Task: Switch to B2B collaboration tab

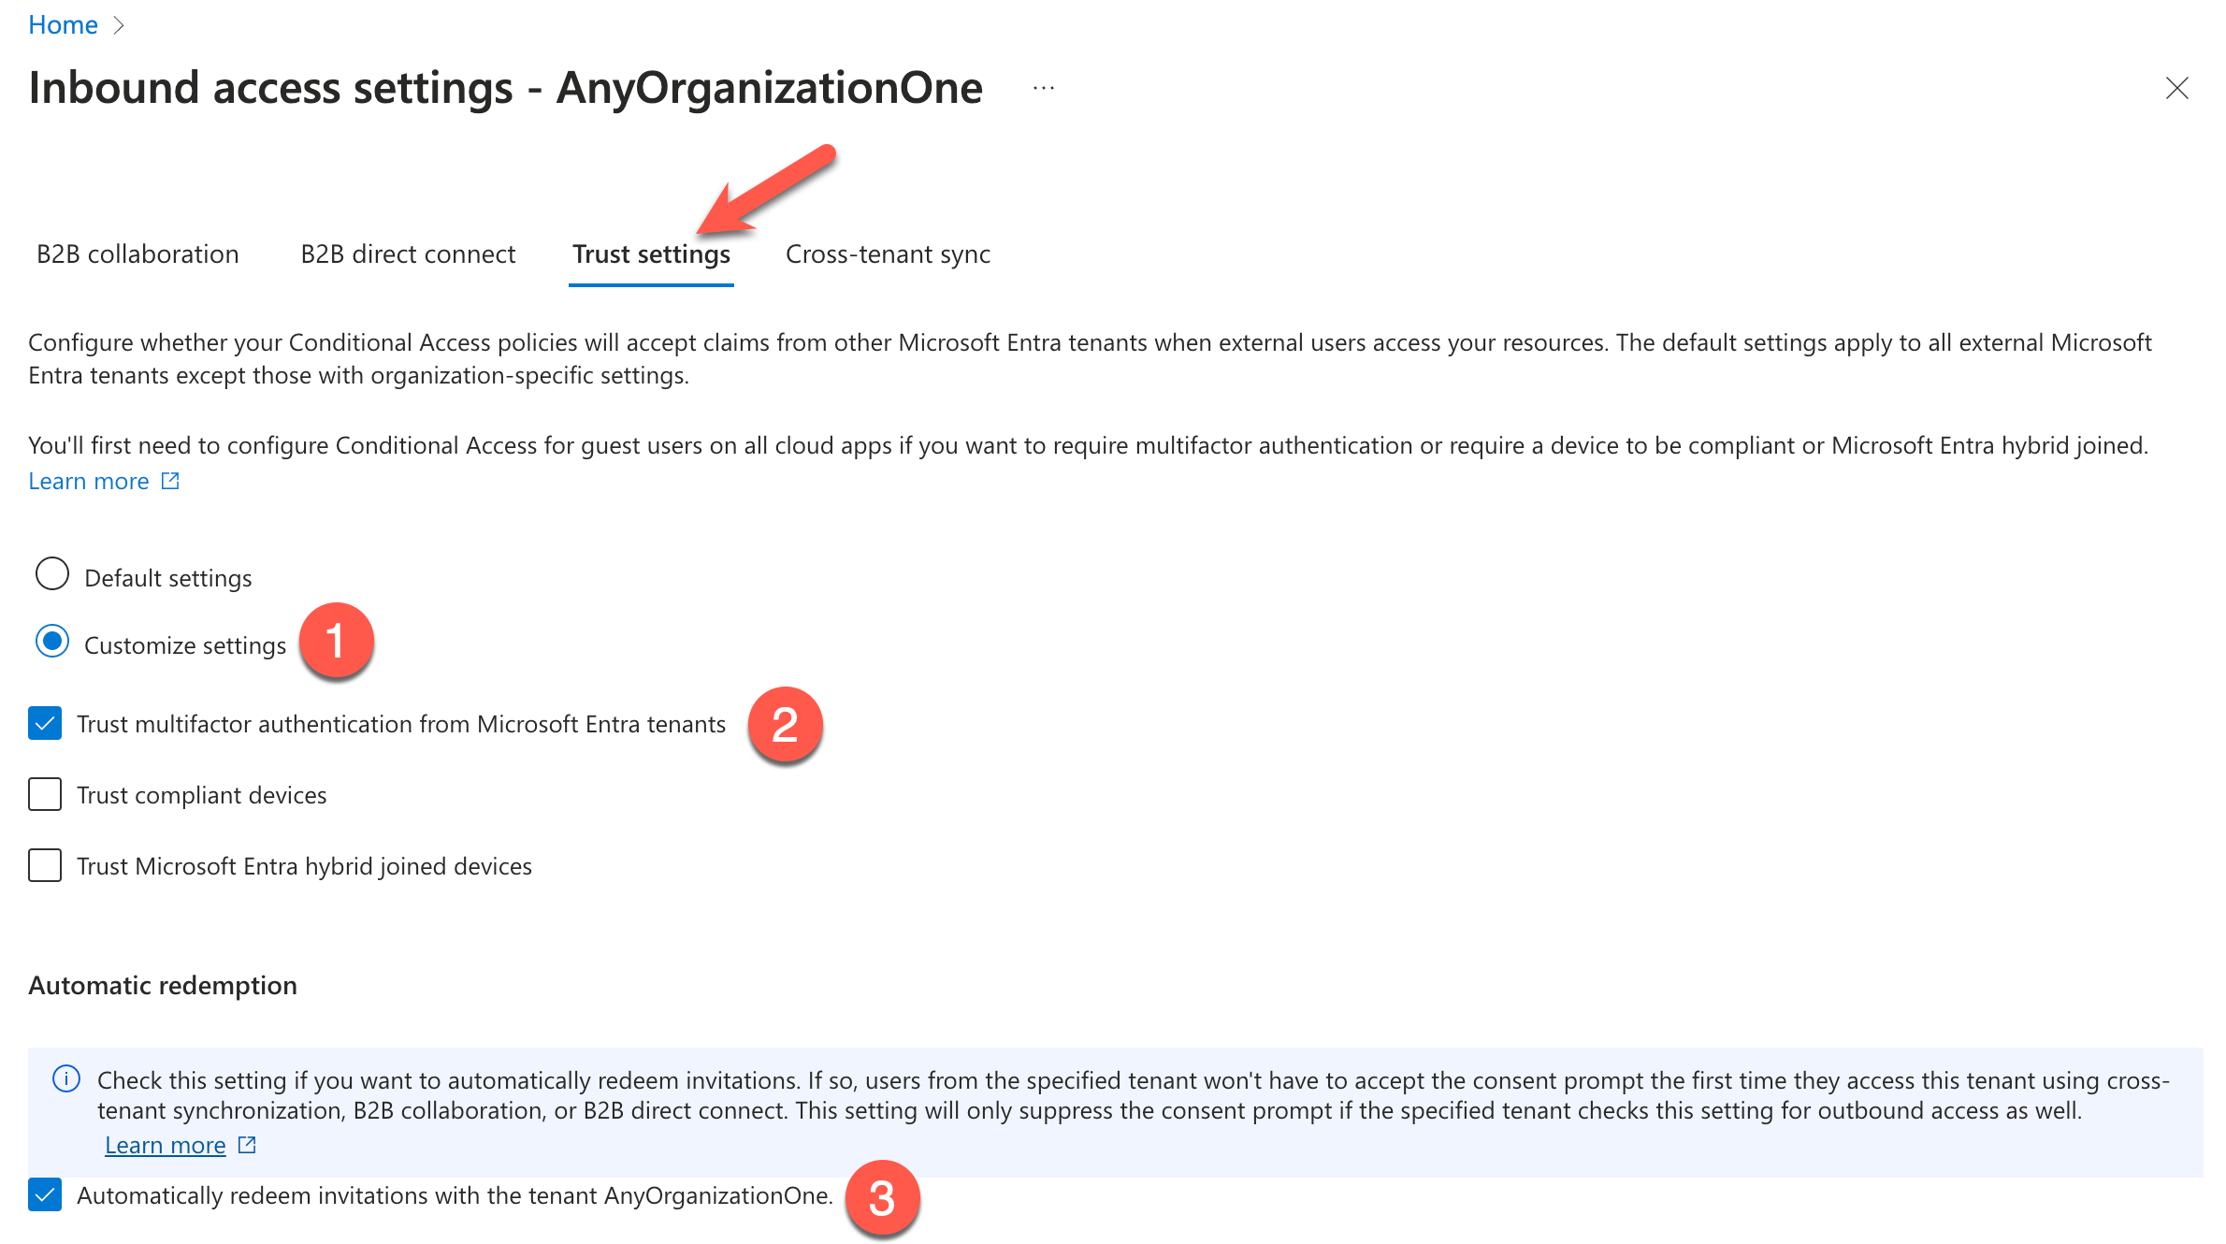Action: pos(136,253)
